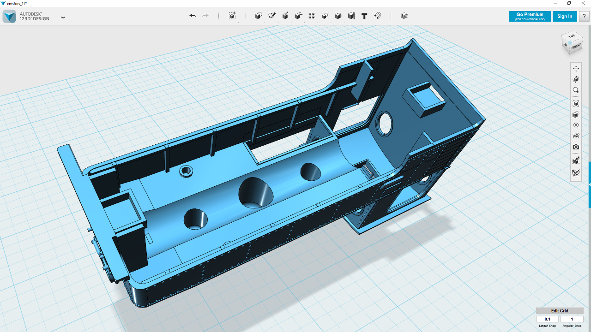This screenshot has width=591, height=332.
Task: Open the Materials icon in toolbar
Action: pos(404,16)
